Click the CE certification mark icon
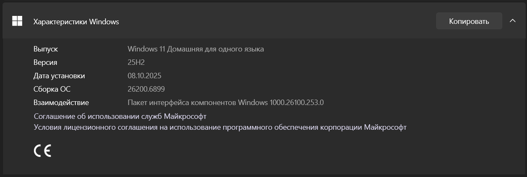 tap(42, 151)
